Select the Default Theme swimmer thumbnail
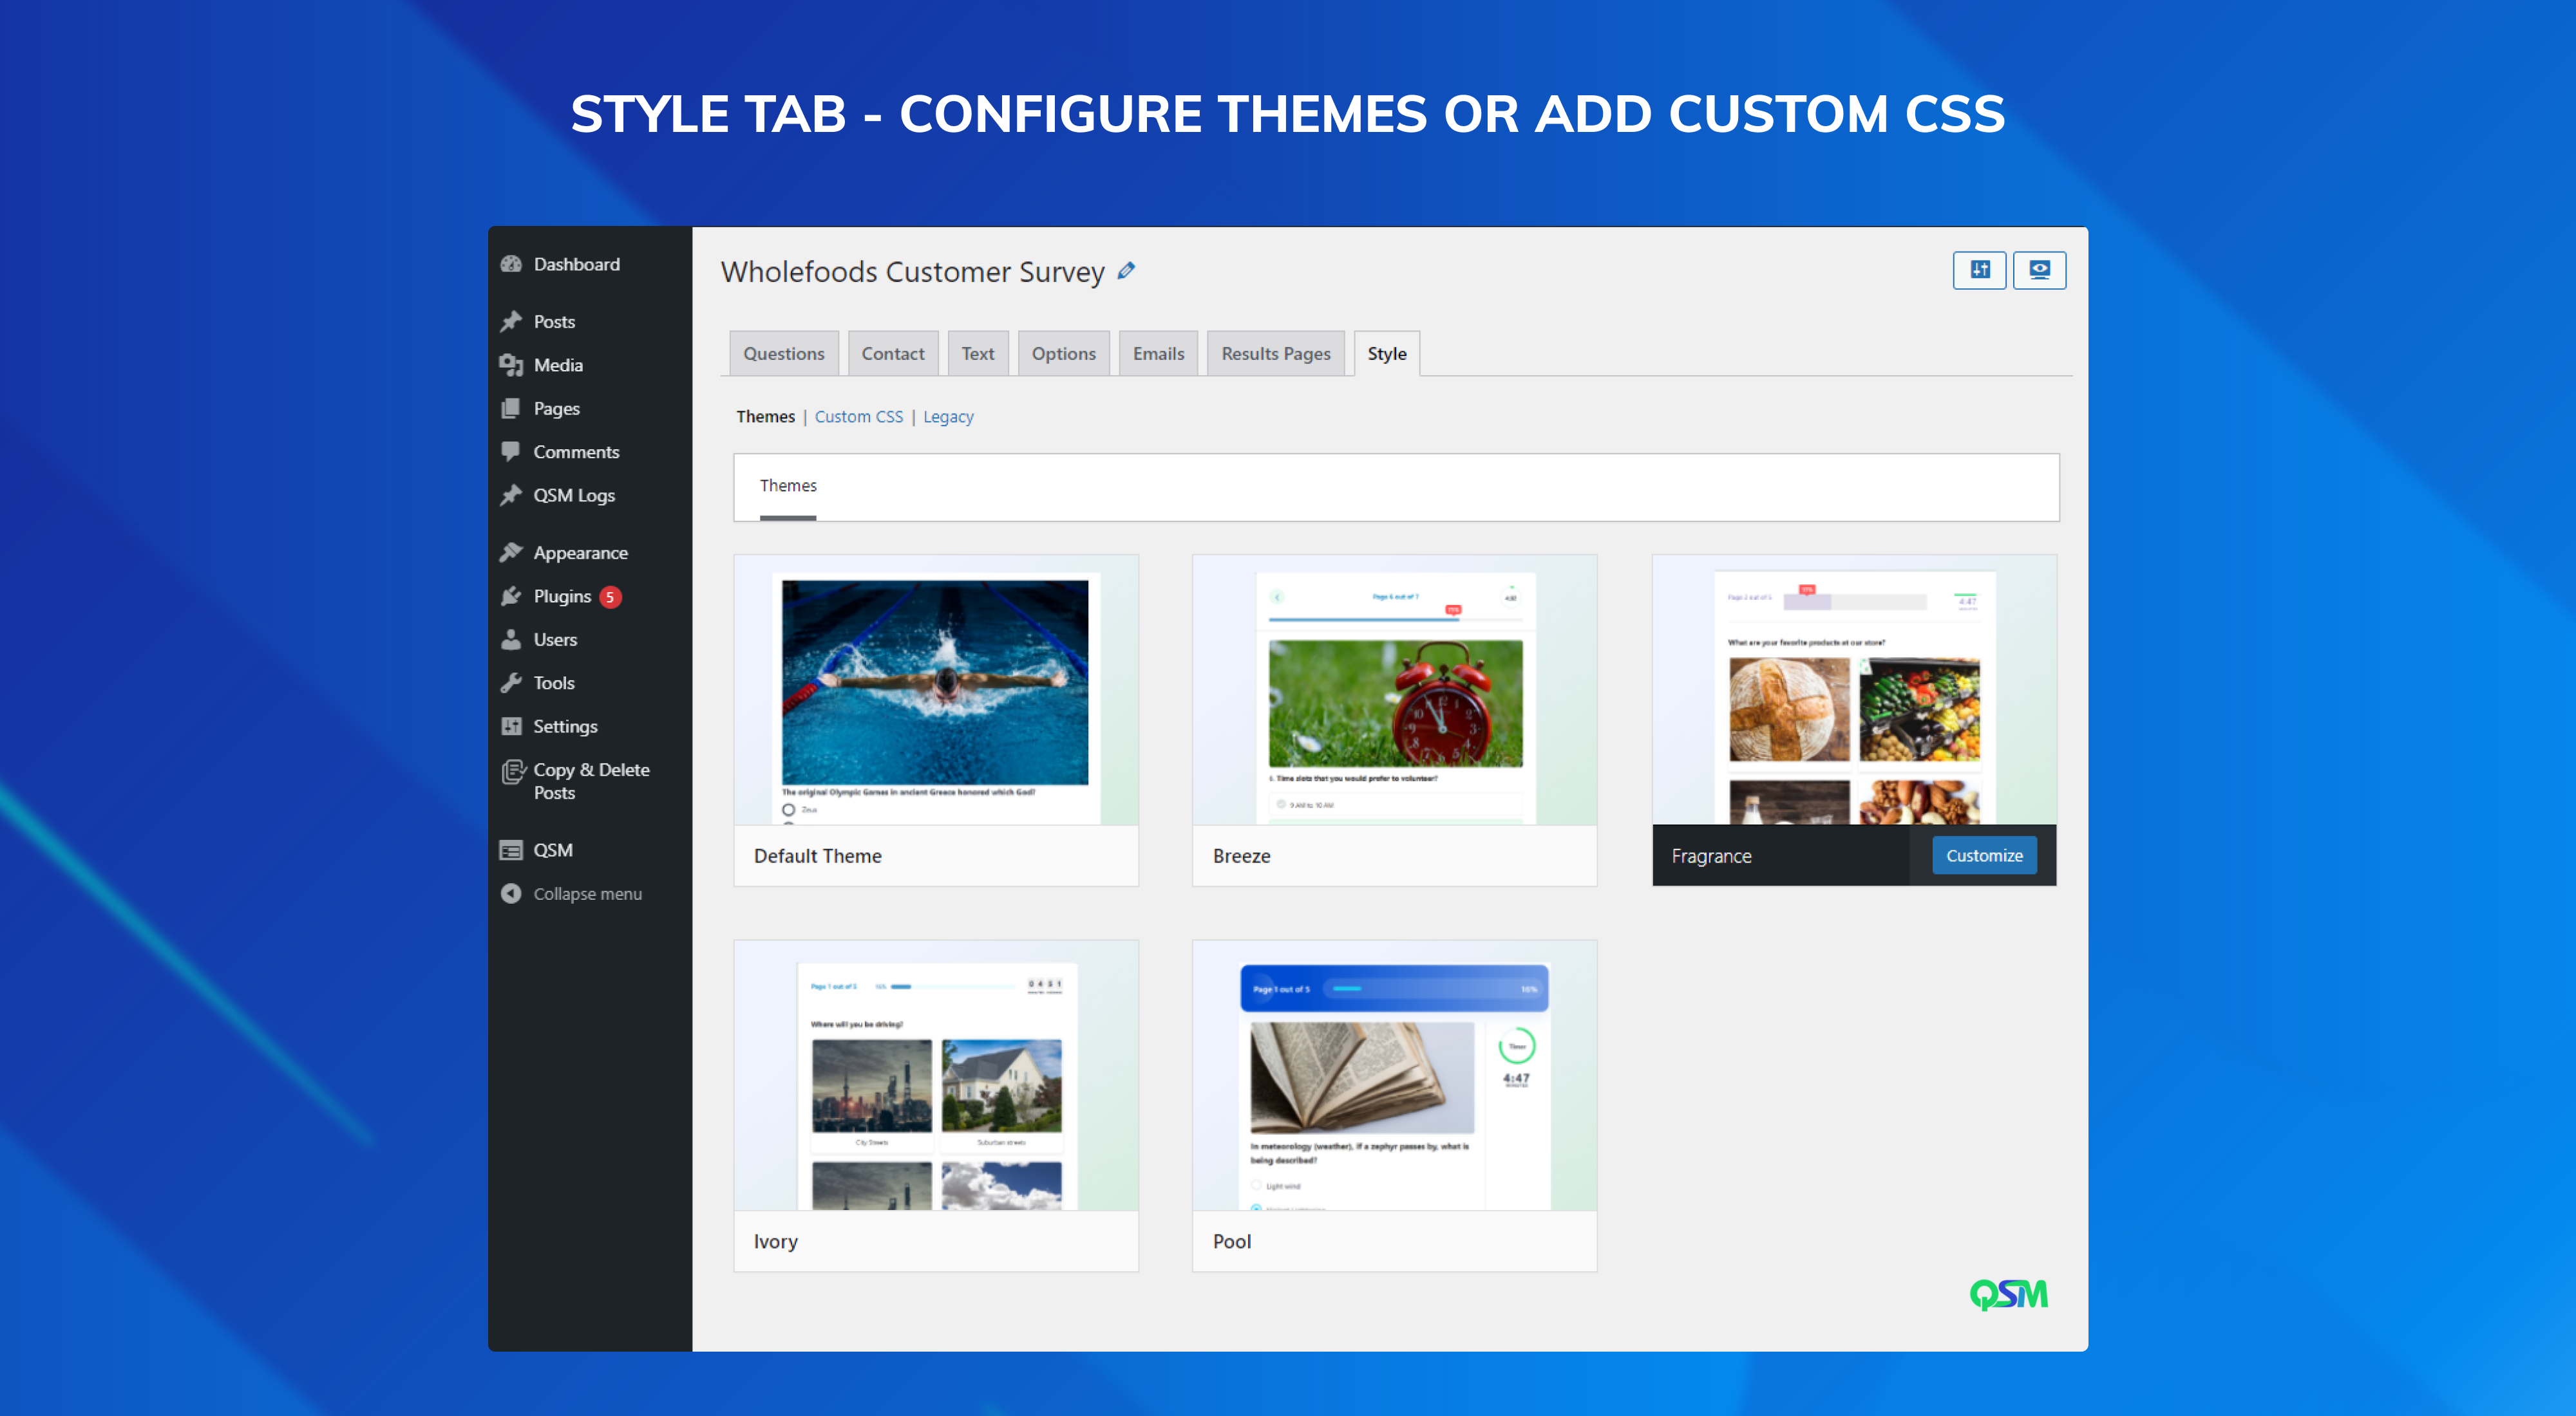The image size is (2576, 1416). [936, 689]
